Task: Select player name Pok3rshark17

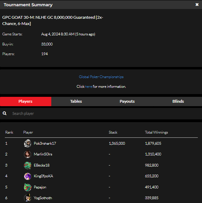Action: 45,143
